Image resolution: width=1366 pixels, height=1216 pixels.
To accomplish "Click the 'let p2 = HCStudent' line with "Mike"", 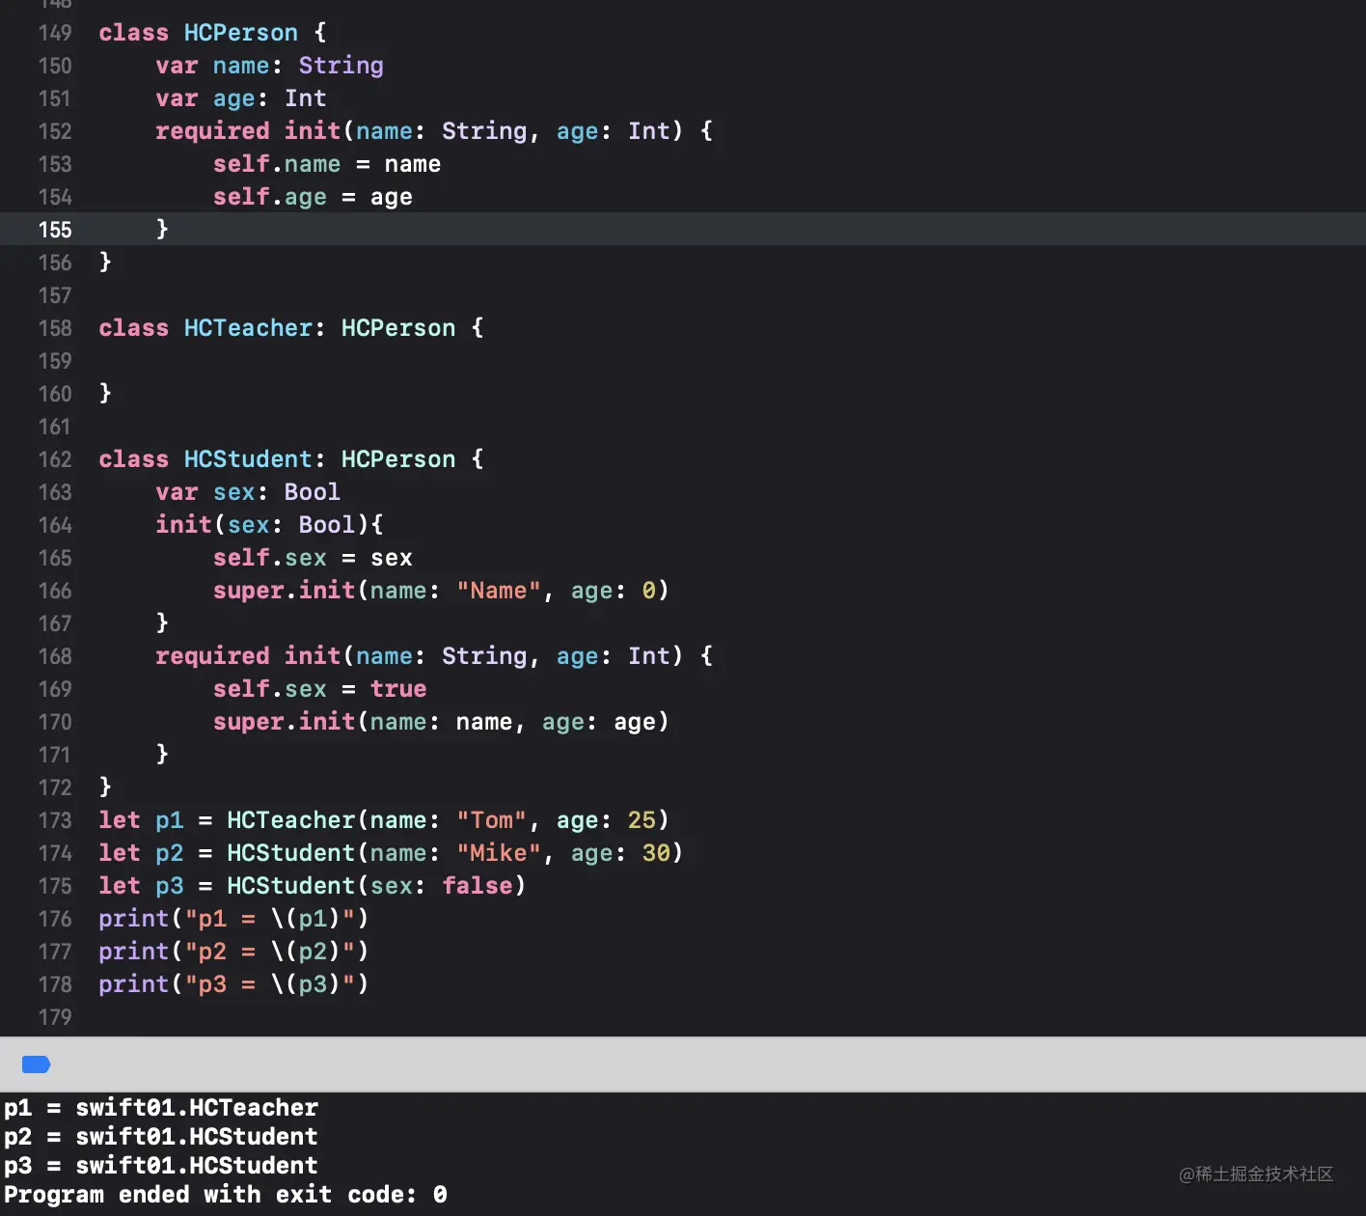I will pos(391,853).
